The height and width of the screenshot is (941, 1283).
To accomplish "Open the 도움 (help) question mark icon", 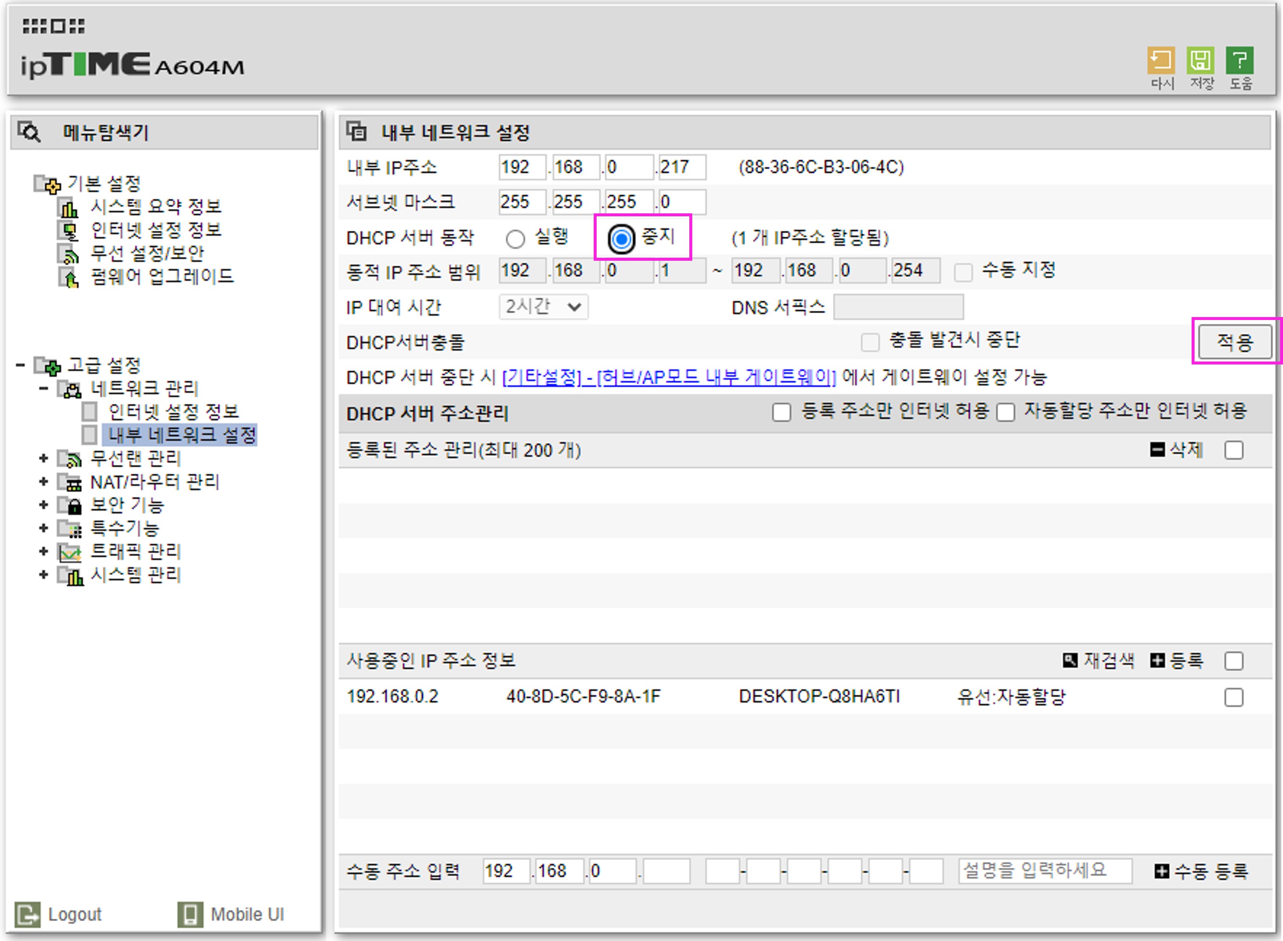I will click(x=1240, y=61).
